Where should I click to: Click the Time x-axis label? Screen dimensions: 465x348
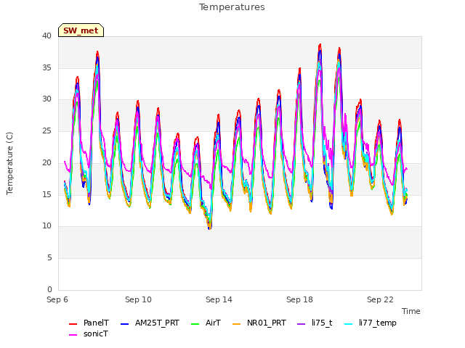click(411, 311)
